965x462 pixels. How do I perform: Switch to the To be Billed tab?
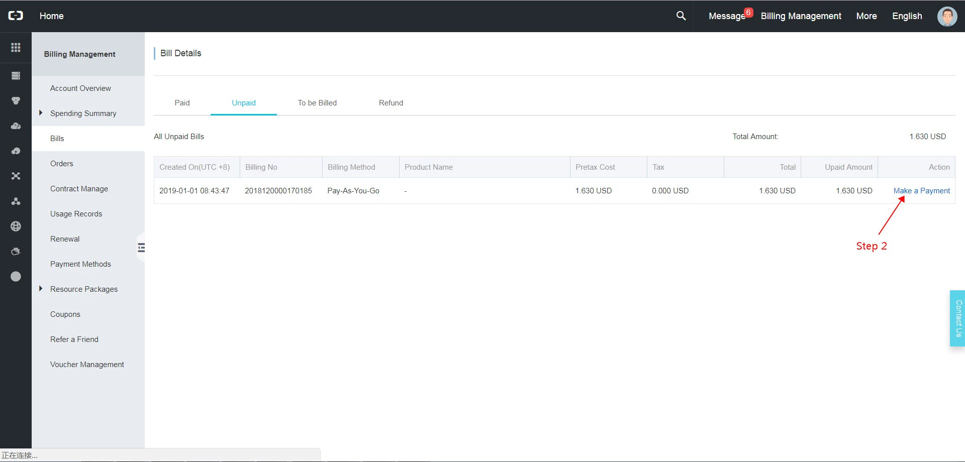pos(317,103)
